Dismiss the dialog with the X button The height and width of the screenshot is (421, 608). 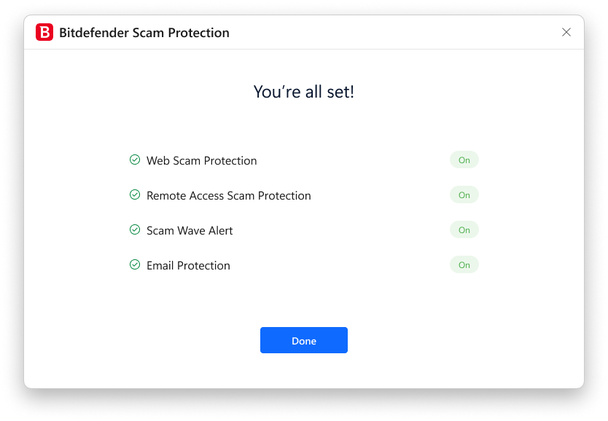click(x=566, y=32)
